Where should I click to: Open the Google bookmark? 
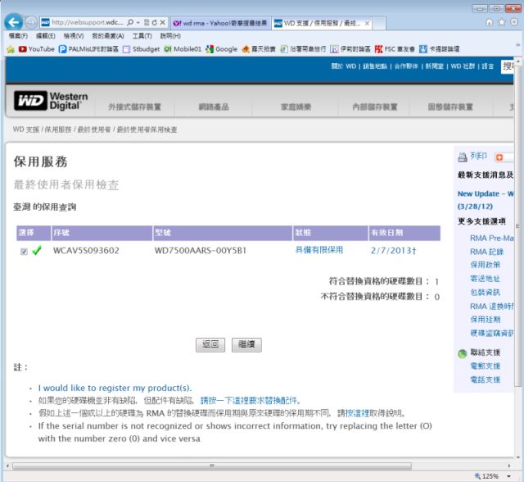222,49
